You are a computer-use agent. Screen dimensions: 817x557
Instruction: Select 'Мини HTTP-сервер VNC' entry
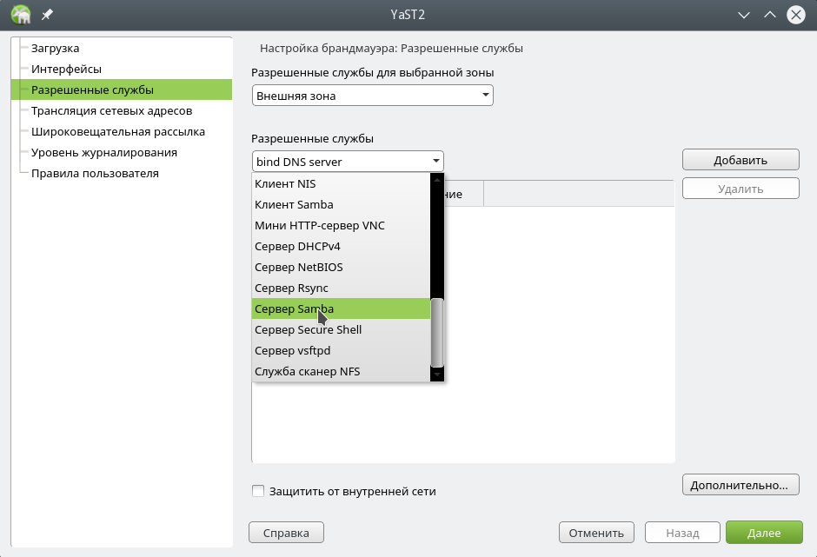coord(341,225)
